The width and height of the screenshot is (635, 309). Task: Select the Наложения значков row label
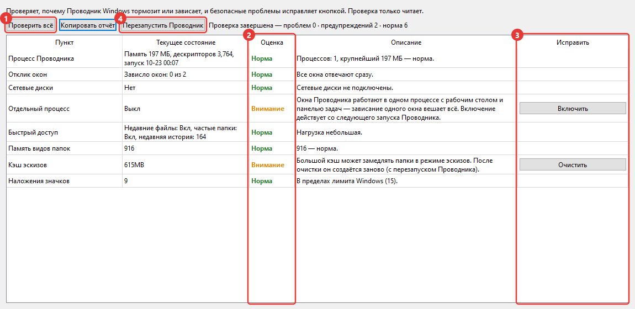(39, 181)
